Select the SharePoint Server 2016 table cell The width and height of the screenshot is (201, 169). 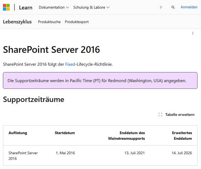23,156
